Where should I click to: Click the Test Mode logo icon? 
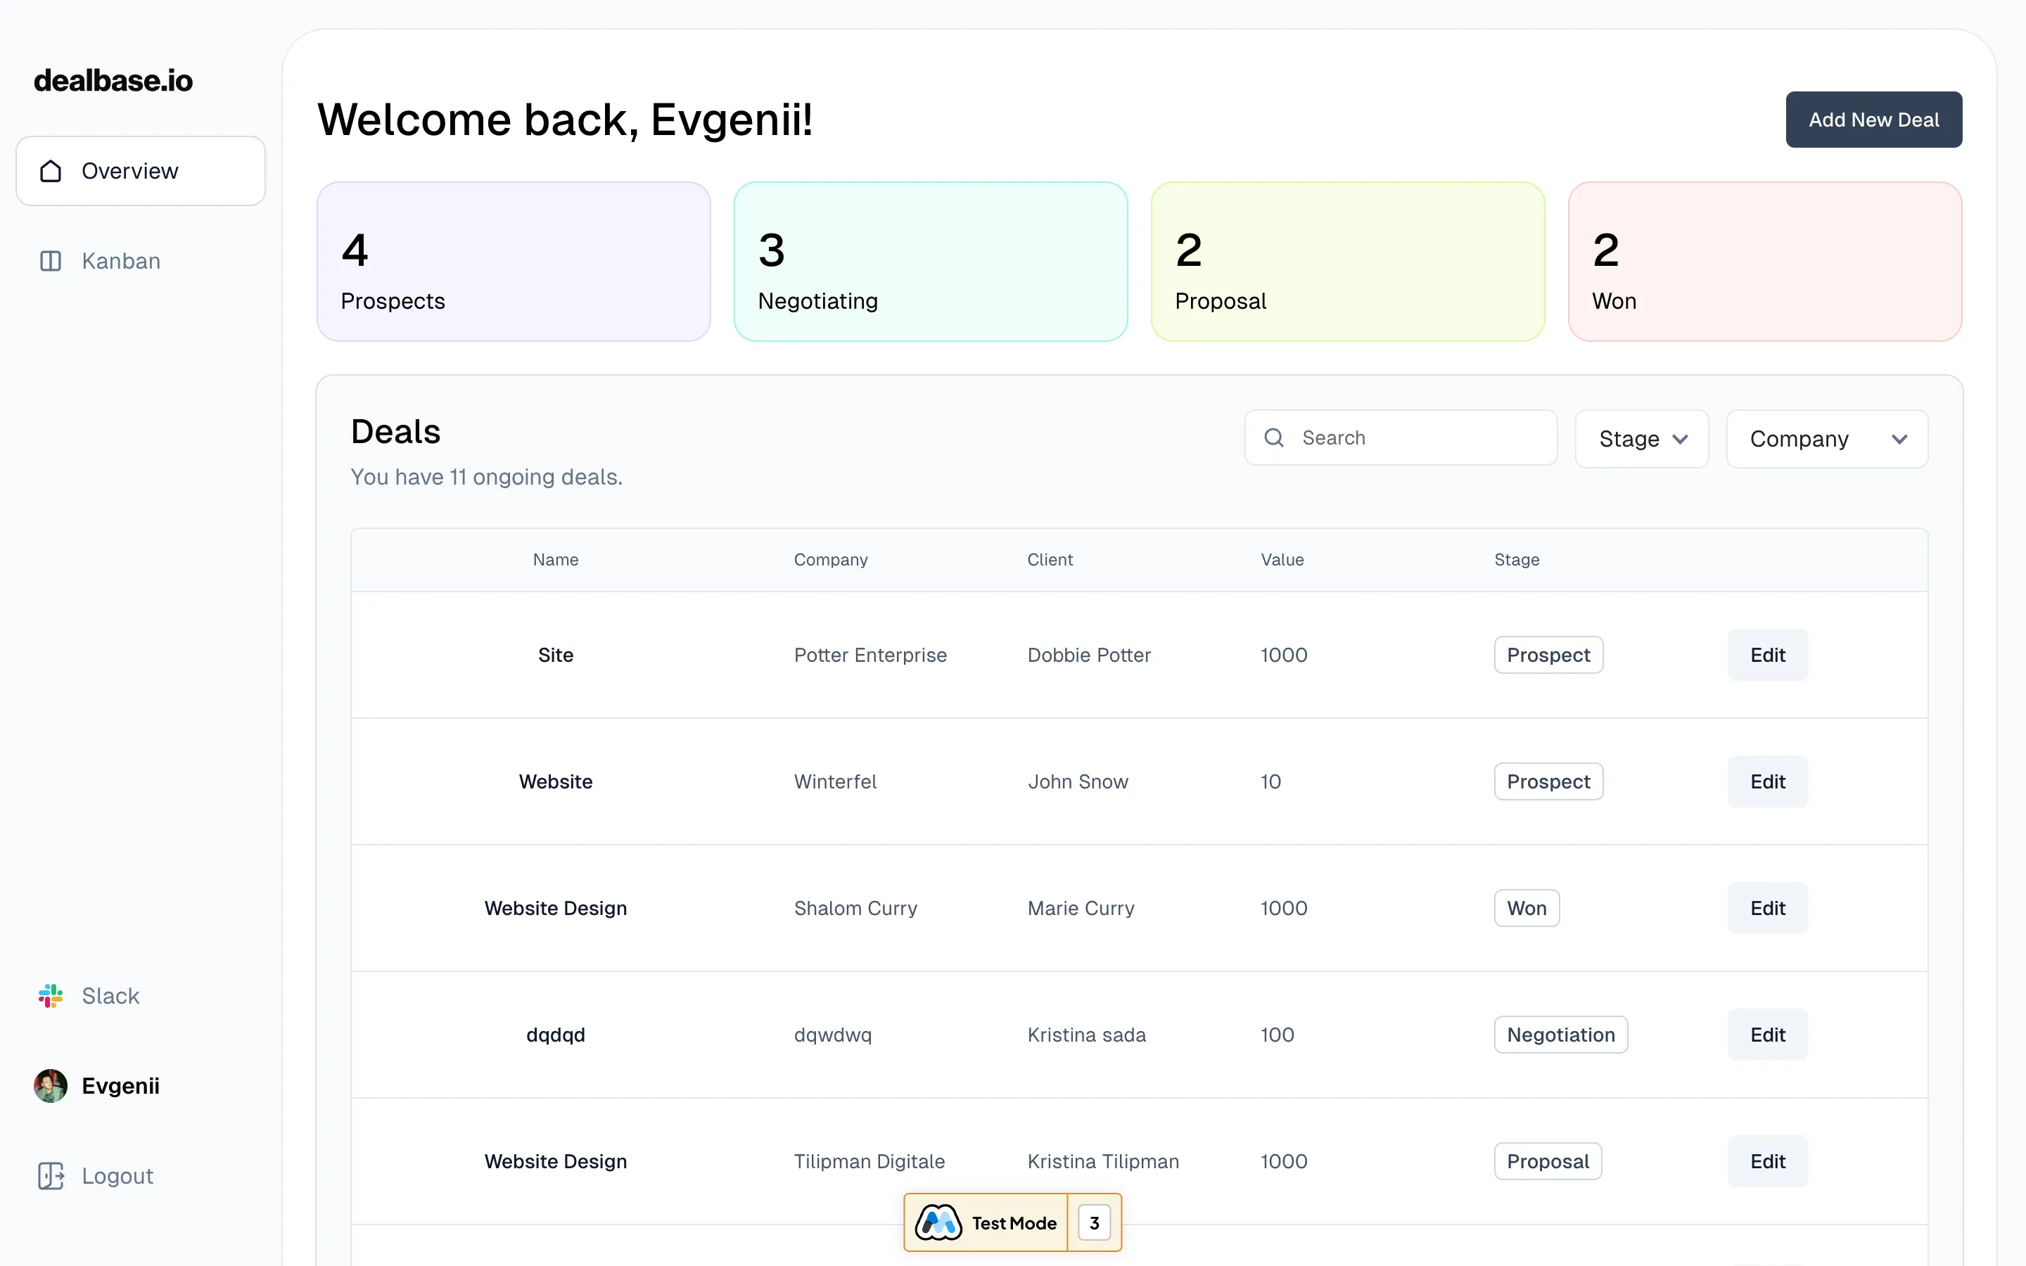pyautogui.click(x=938, y=1222)
